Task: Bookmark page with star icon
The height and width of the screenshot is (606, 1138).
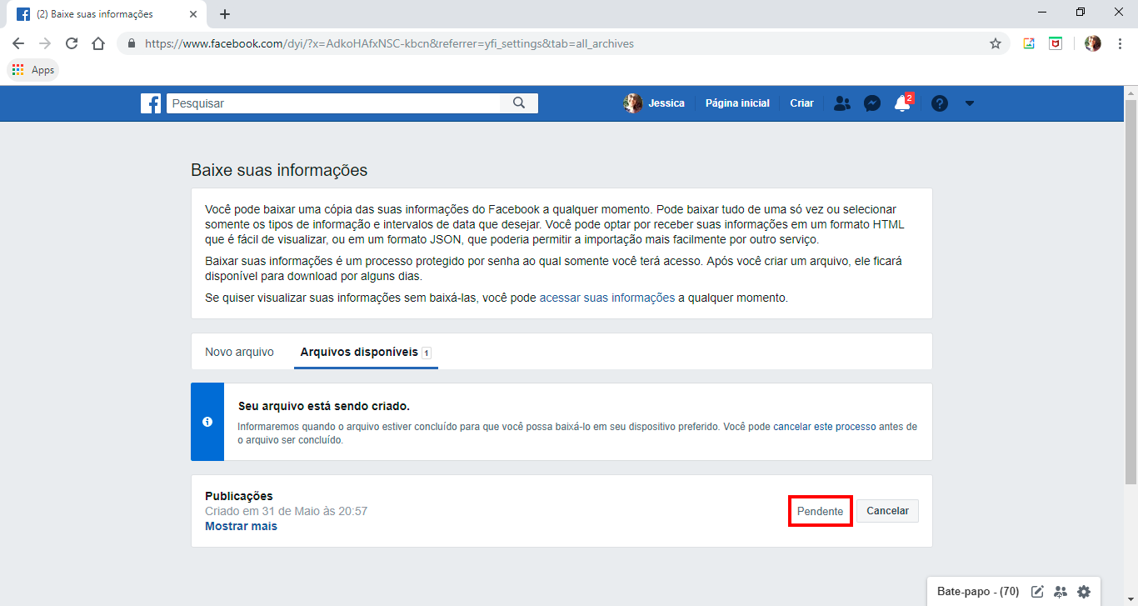Action: pos(996,43)
